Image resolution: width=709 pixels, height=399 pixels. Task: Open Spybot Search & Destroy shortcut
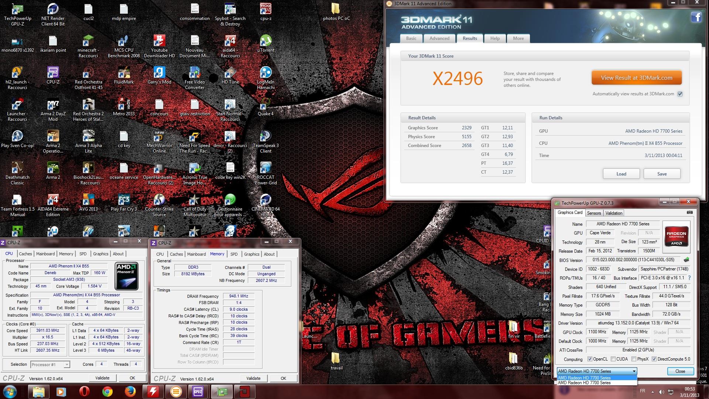click(x=230, y=15)
